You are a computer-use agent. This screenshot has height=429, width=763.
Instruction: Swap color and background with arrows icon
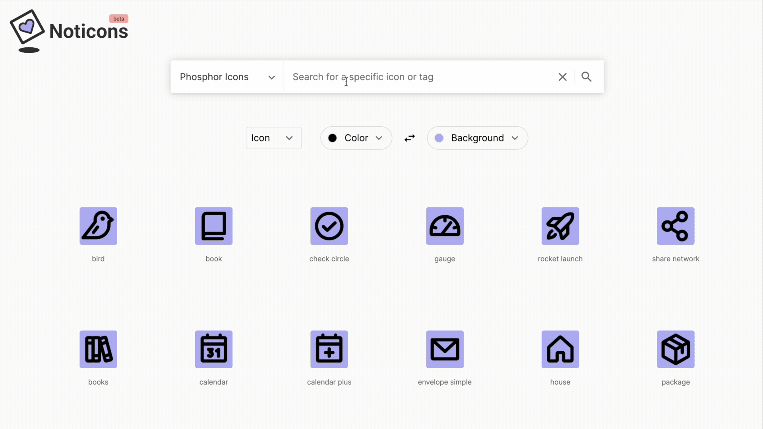click(x=410, y=138)
